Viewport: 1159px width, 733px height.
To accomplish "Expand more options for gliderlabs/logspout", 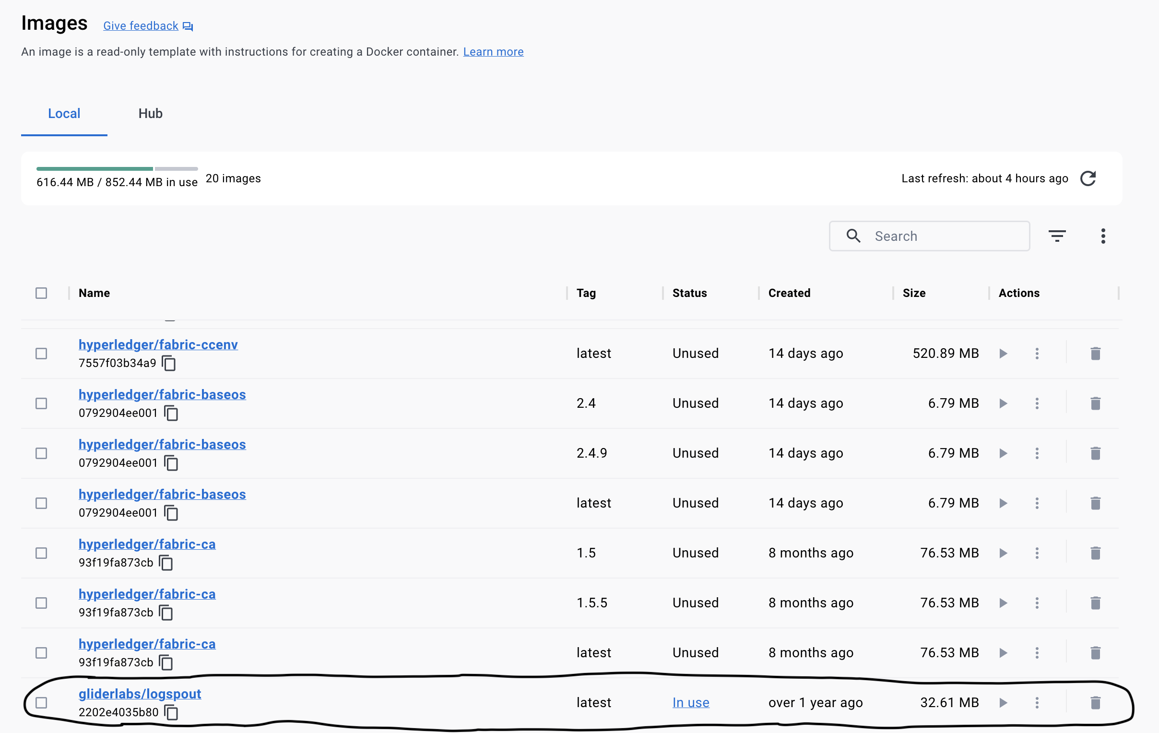I will [1037, 703].
